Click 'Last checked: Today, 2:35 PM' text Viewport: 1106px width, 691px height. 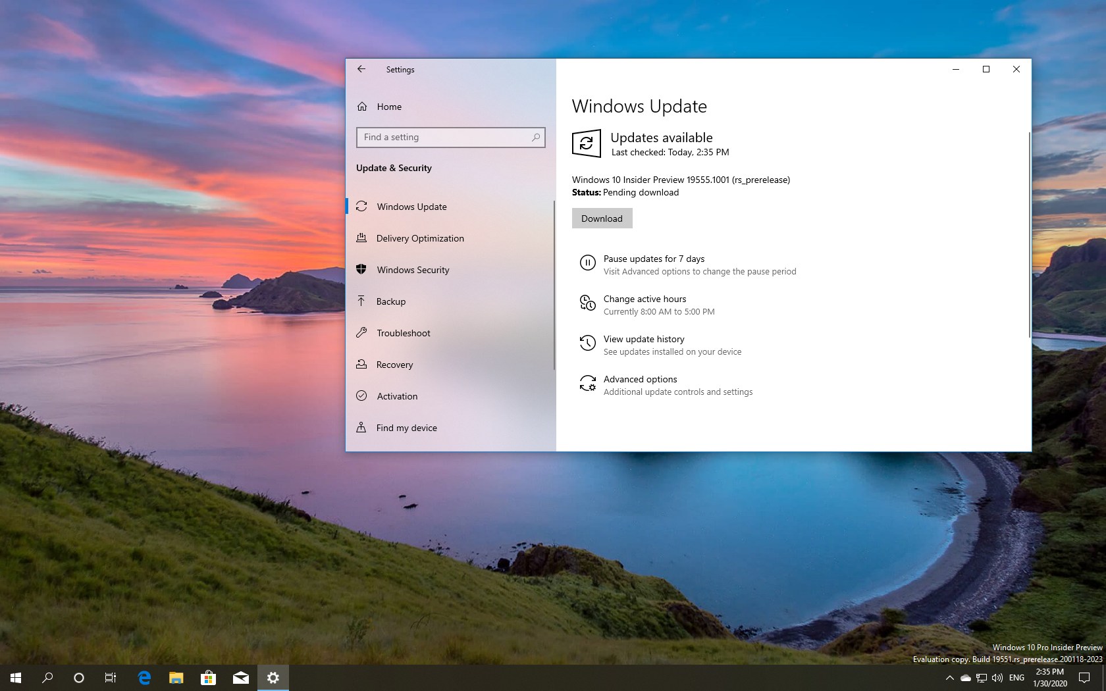click(670, 152)
